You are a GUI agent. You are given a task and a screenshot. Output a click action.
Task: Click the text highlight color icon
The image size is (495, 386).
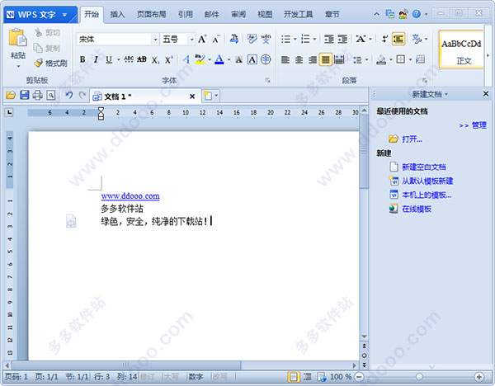[x=200, y=59]
